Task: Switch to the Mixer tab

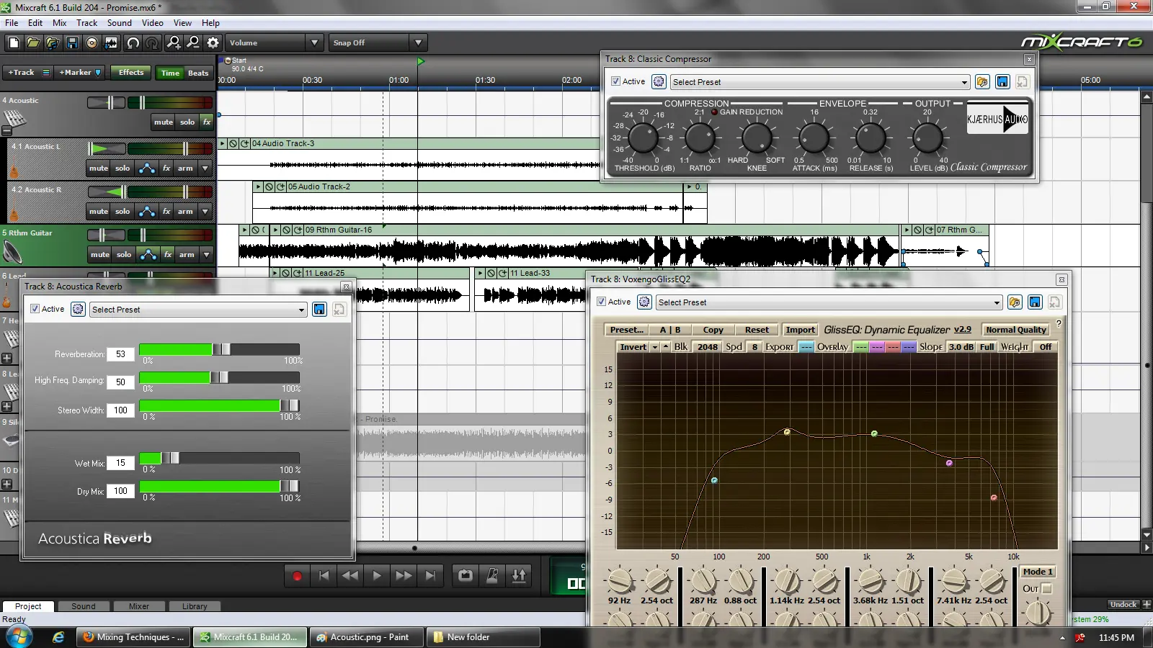Action: tap(139, 606)
